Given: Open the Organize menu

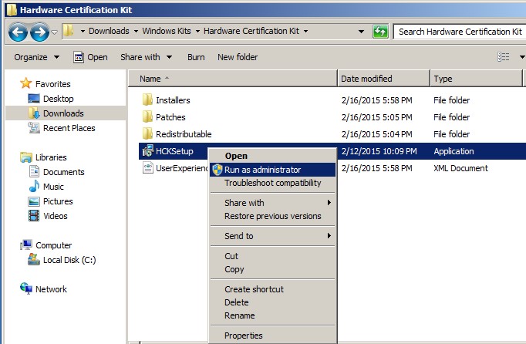Looking at the screenshot, I should click(36, 57).
